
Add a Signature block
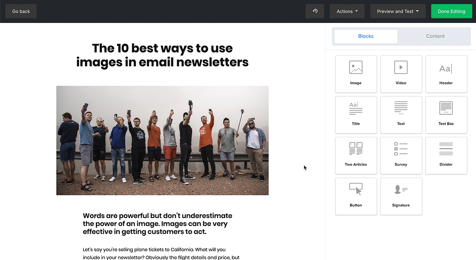click(x=401, y=196)
